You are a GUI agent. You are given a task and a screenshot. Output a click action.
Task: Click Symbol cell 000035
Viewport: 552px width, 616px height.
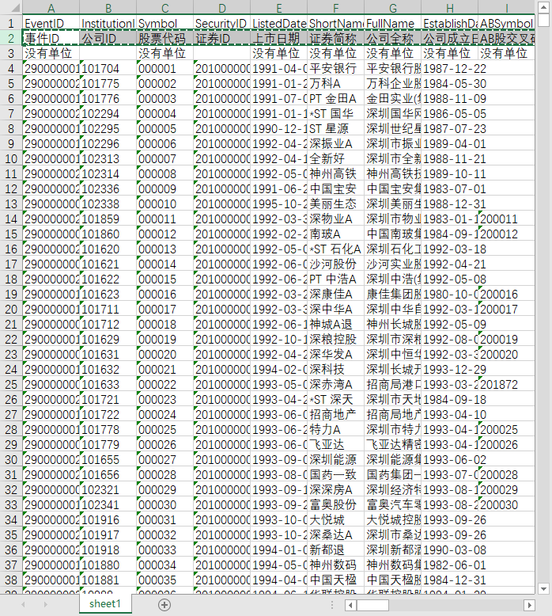pos(164,580)
